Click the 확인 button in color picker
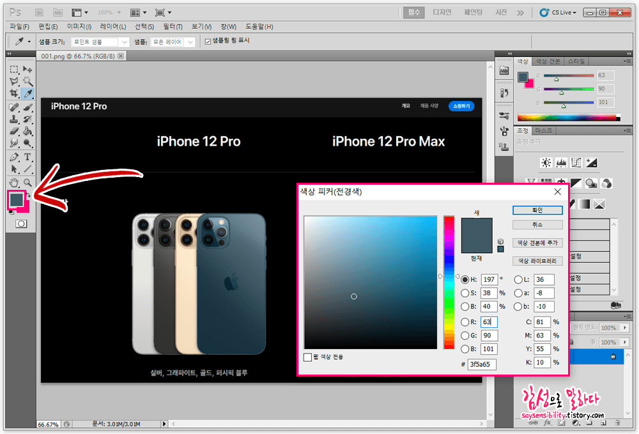The image size is (639, 434). point(537,210)
